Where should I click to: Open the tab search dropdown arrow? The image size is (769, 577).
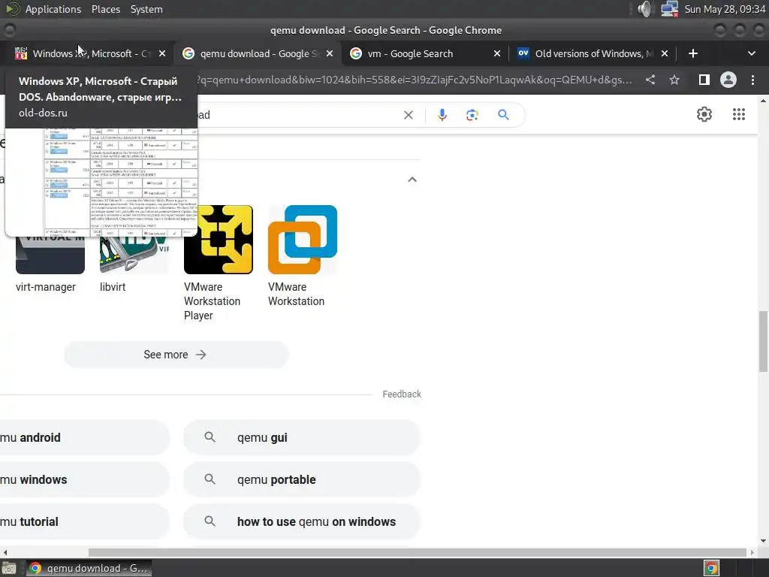[x=751, y=53]
